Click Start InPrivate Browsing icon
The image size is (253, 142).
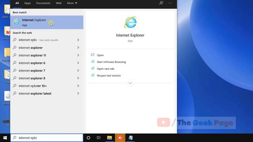(x=93, y=62)
